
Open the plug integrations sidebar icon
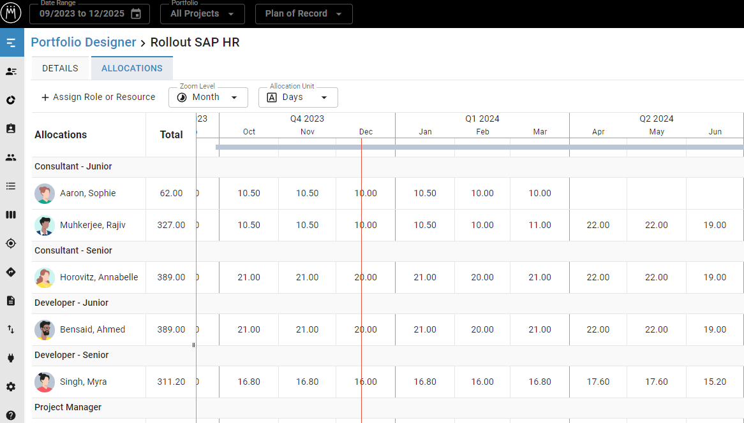[x=11, y=358]
